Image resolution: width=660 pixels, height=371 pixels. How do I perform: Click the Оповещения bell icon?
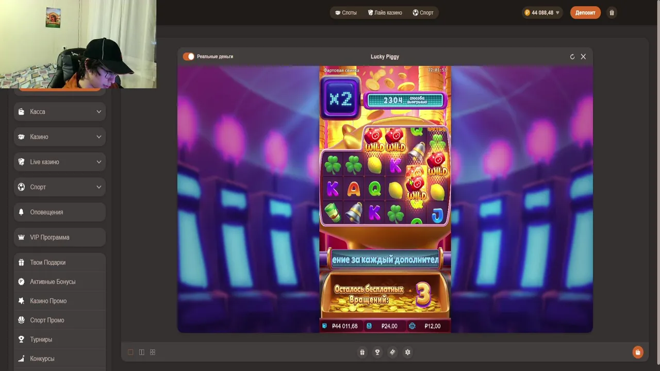point(21,212)
